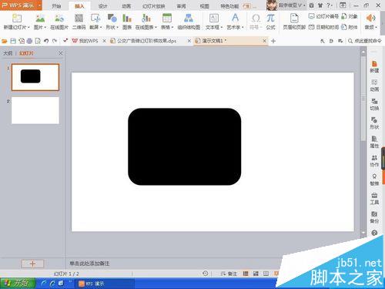Open the Special Features (特色功能) tab
The image size is (385, 289).
229,6
